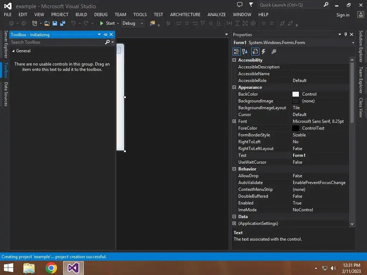Image resolution: width=367 pixels, height=275 pixels.
Task: Open the Data Sources side tab
Action: tap(6, 94)
